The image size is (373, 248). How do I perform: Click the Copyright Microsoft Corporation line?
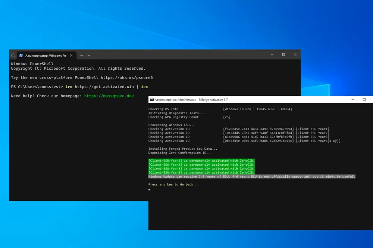(x=78, y=69)
